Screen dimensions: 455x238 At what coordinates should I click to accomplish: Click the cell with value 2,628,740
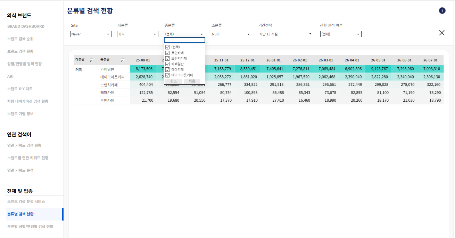[143, 77]
